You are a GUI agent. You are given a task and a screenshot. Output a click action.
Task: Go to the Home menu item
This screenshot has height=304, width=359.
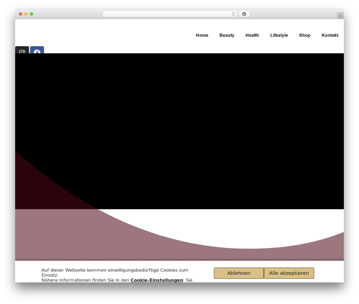(202, 35)
